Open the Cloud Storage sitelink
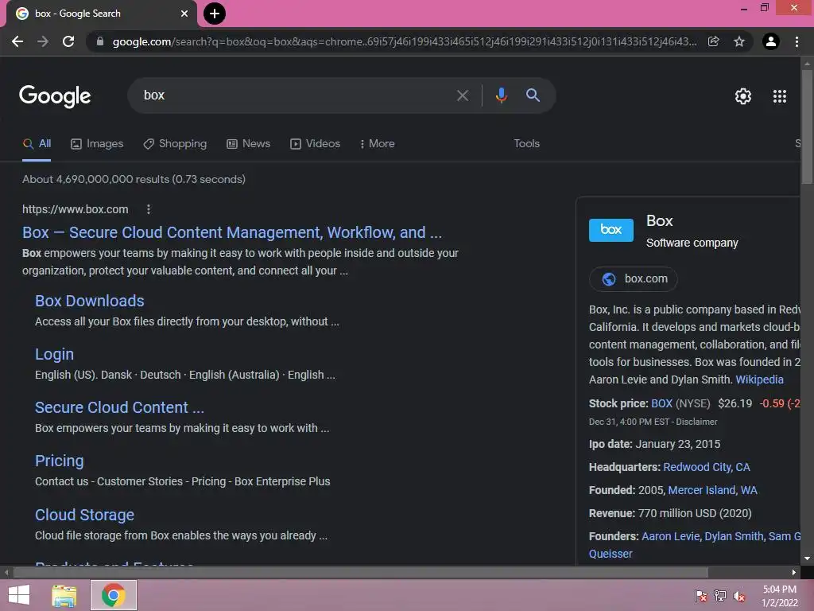Viewport: 814px width, 611px height. click(x=84, y=515)
